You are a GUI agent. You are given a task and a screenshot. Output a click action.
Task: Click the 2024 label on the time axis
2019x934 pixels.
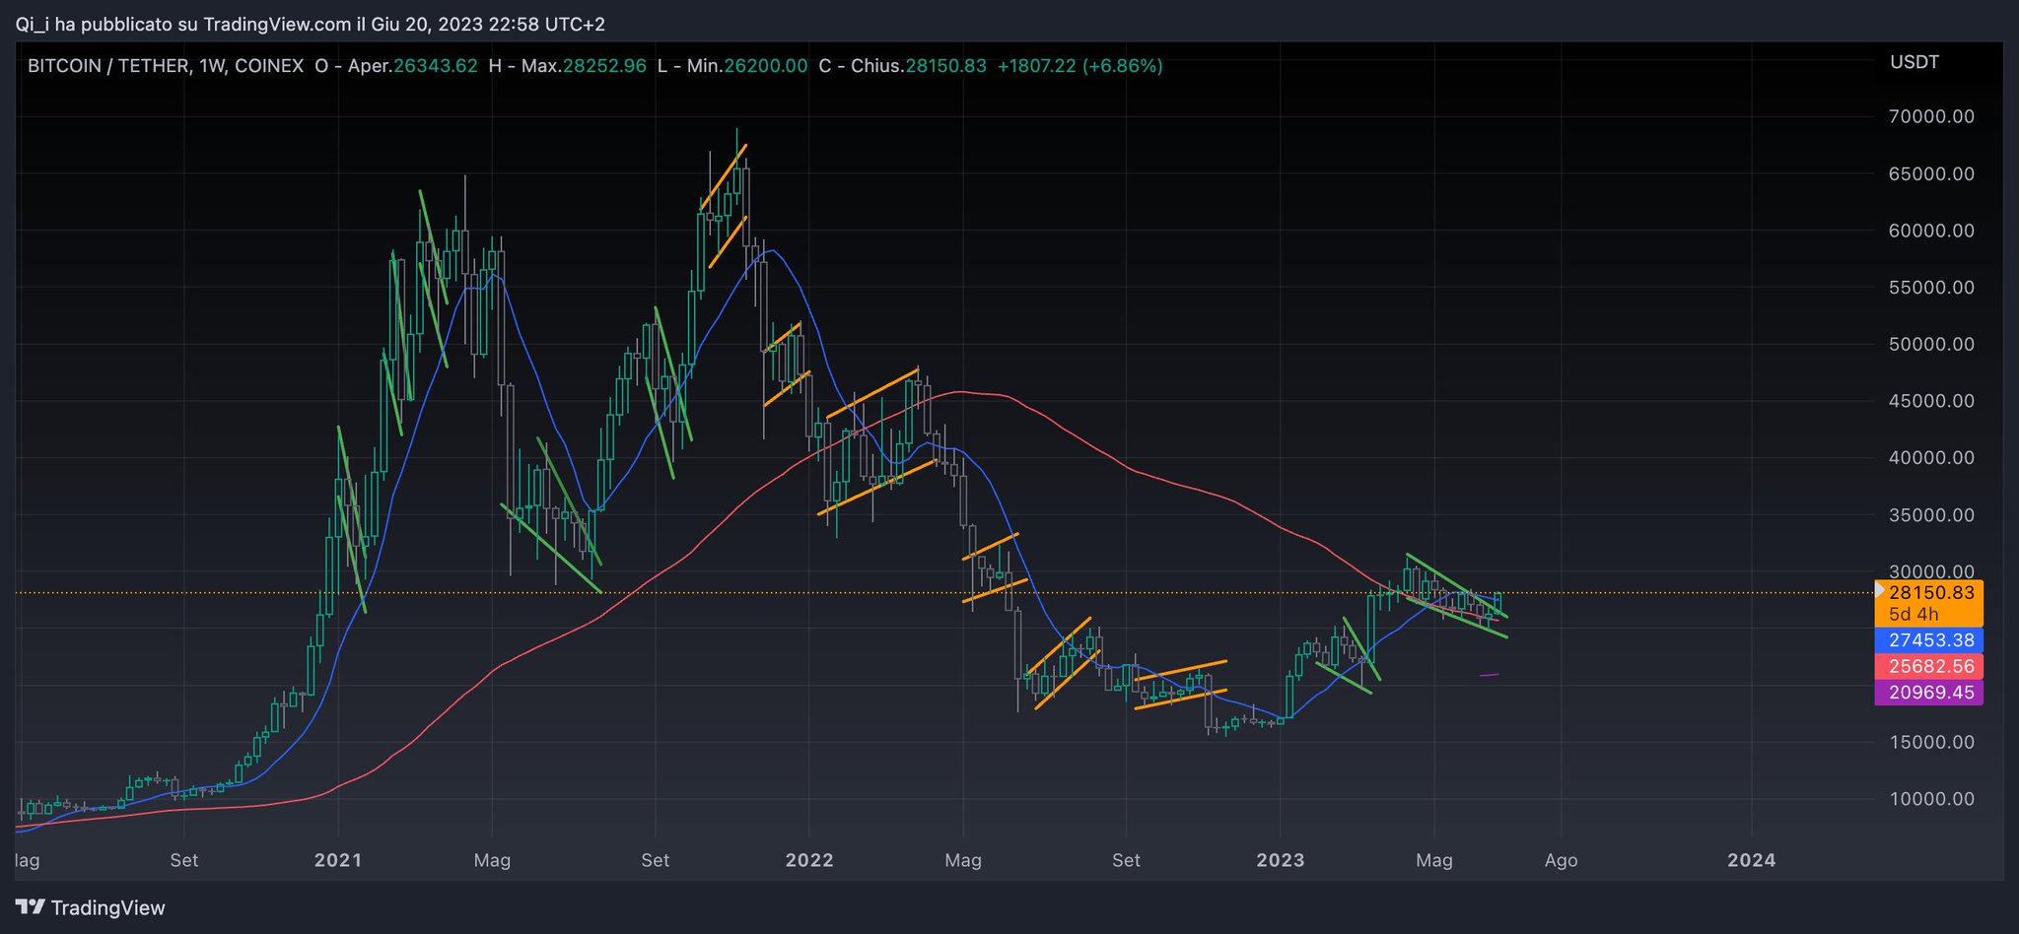pyautogui.click(x=1752, y=860)
